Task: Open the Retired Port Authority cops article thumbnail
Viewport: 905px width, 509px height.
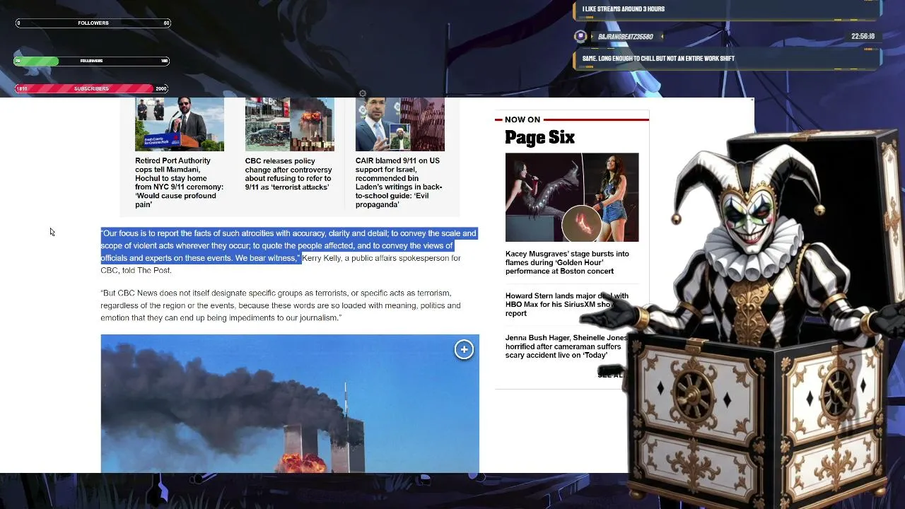Action: click(180, 124)
